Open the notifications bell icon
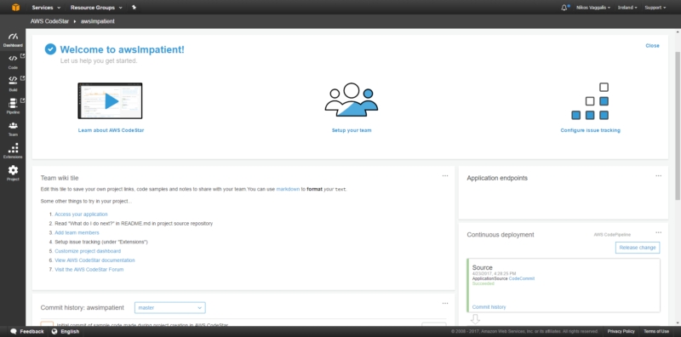Image resolution: width=681 pixels, height=337 pixels. tap(564, 8)
